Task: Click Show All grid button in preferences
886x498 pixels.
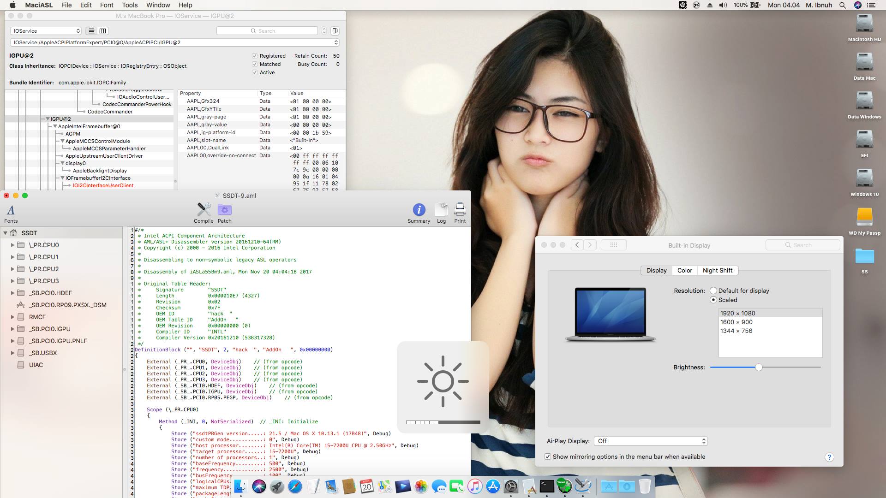Action: point(613,245)
